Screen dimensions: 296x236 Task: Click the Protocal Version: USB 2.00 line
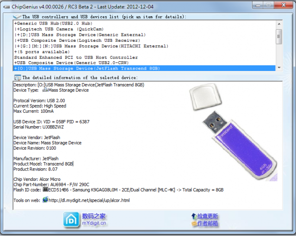click(x=39, y=101)
